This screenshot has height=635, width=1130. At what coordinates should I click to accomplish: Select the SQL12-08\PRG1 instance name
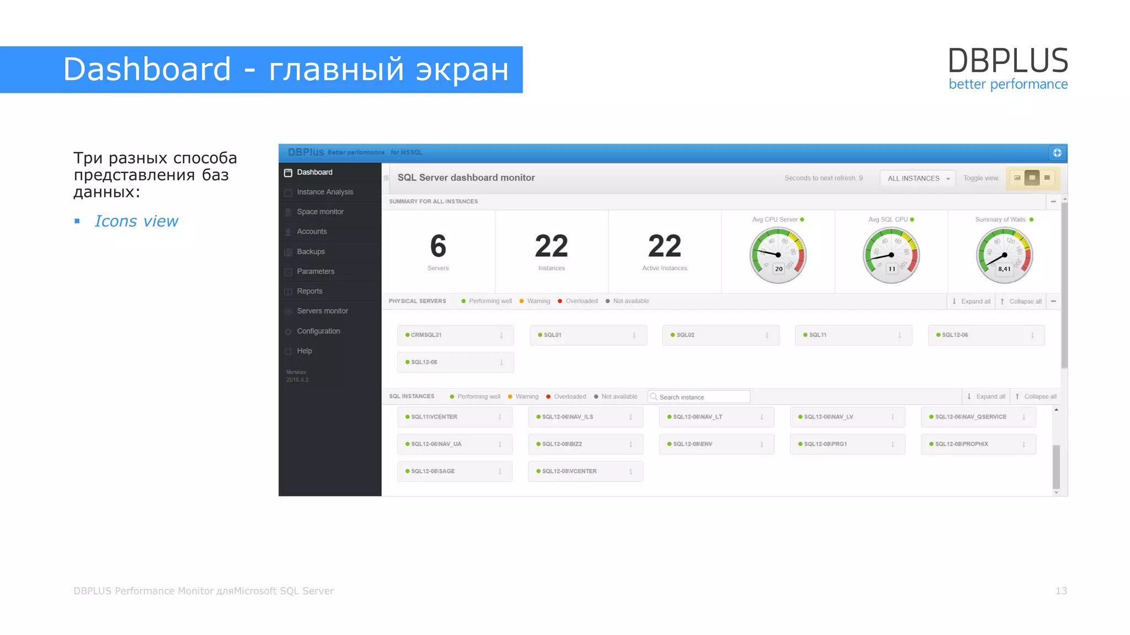pyautogui.click(x=825, y=444)
